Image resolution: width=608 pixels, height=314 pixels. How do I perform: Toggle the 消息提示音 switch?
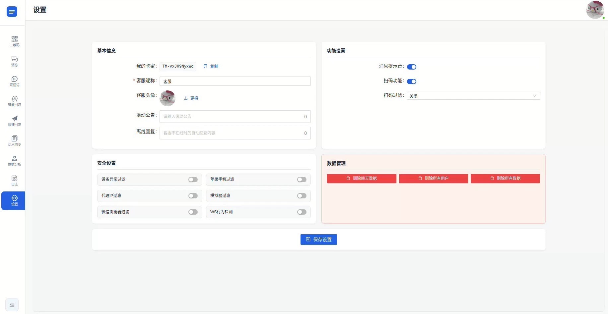tap(412, 67)
